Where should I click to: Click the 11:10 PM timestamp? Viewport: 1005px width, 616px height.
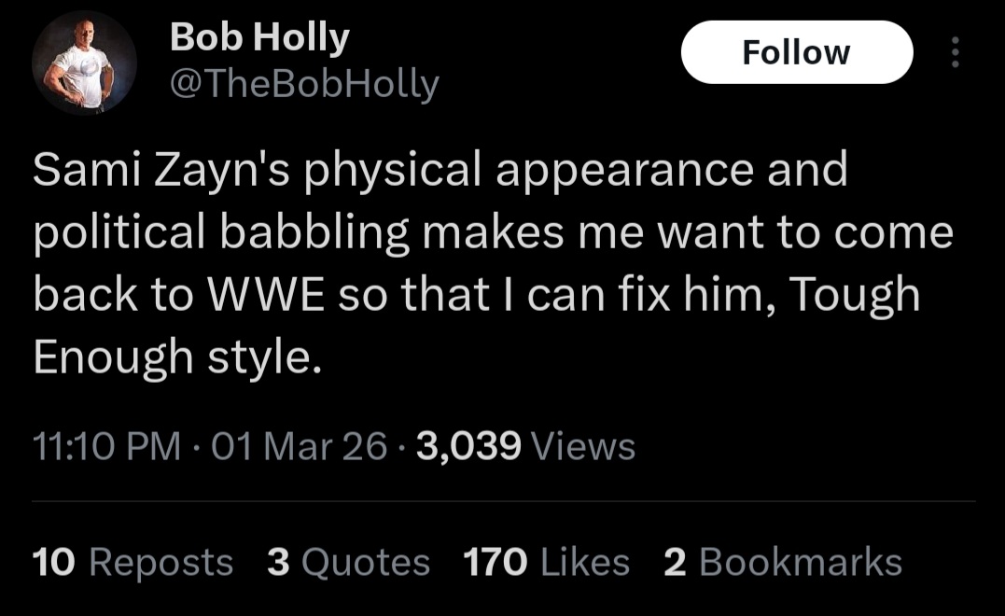(106, 447)
